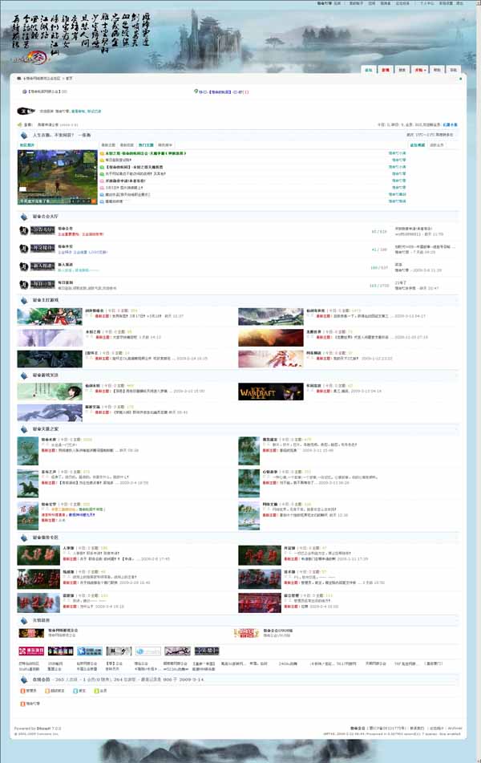Click the folder icon of the last hot thread
Viewport: 481px width, 763px height.
click(x=102, y=201)
